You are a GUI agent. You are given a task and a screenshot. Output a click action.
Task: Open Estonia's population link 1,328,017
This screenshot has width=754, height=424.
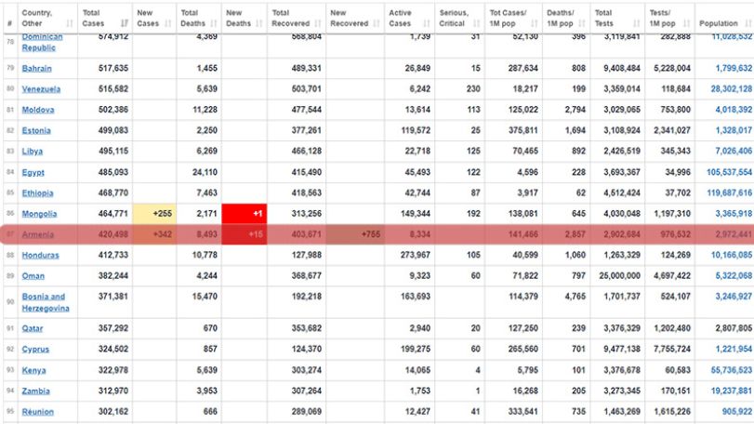click(734, 130)
